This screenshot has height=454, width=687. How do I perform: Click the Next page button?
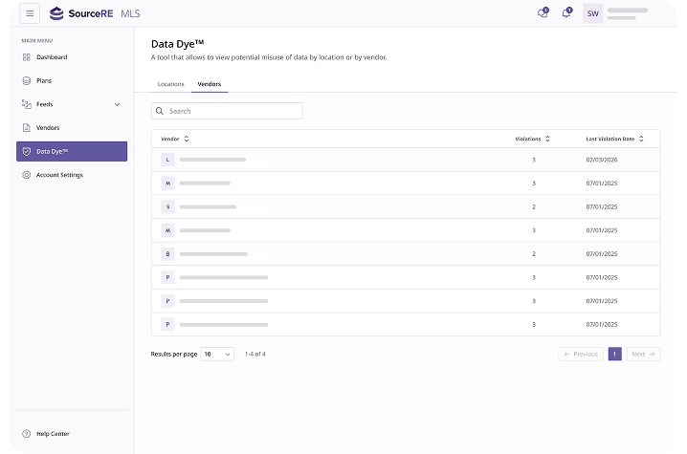(x=643, y=354)
